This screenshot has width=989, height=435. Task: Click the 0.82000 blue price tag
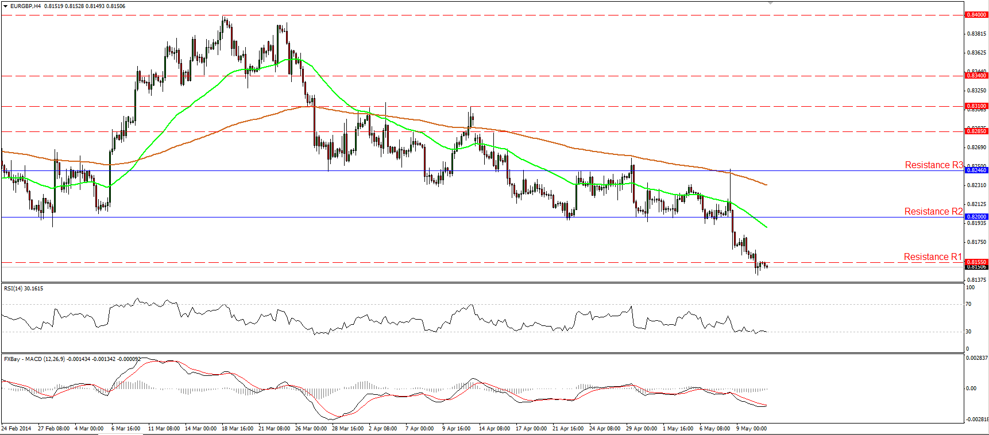click(976, 217)
